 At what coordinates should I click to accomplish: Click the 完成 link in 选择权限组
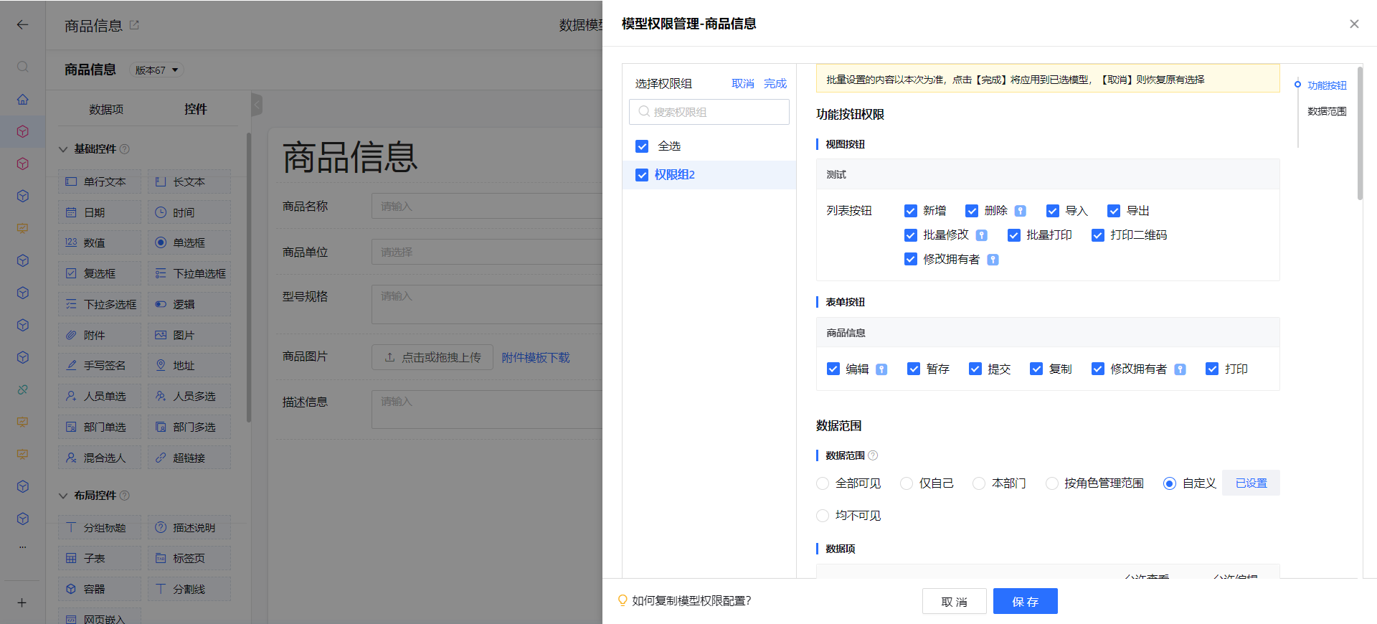775,84
